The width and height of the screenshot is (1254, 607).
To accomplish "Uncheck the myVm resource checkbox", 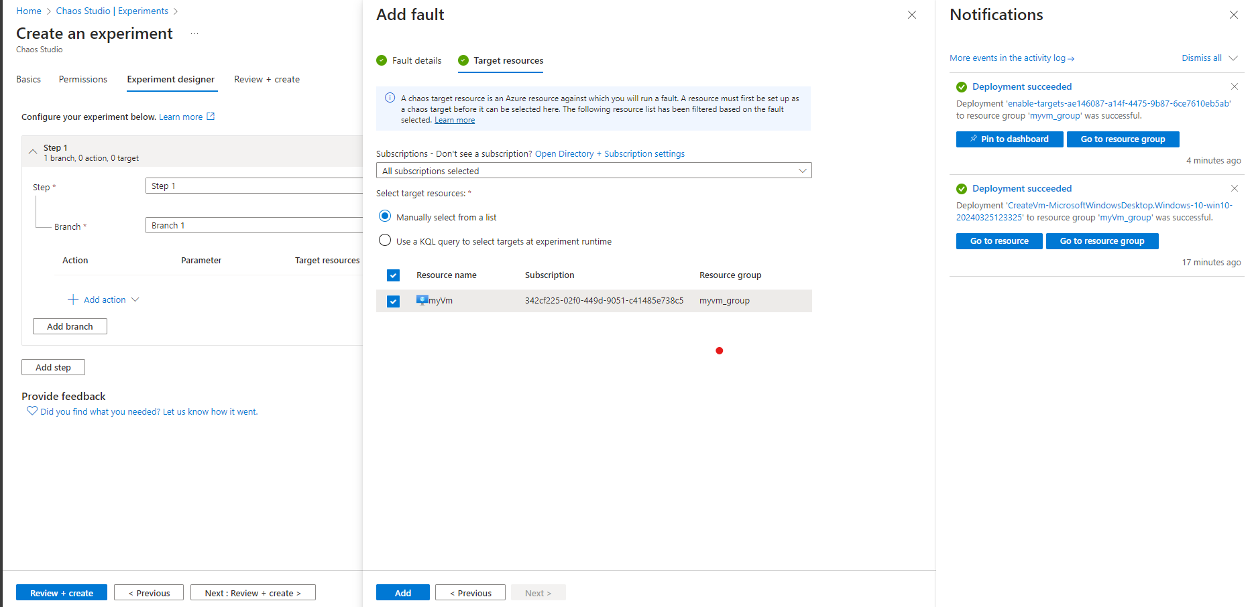I will coord(394,301).
